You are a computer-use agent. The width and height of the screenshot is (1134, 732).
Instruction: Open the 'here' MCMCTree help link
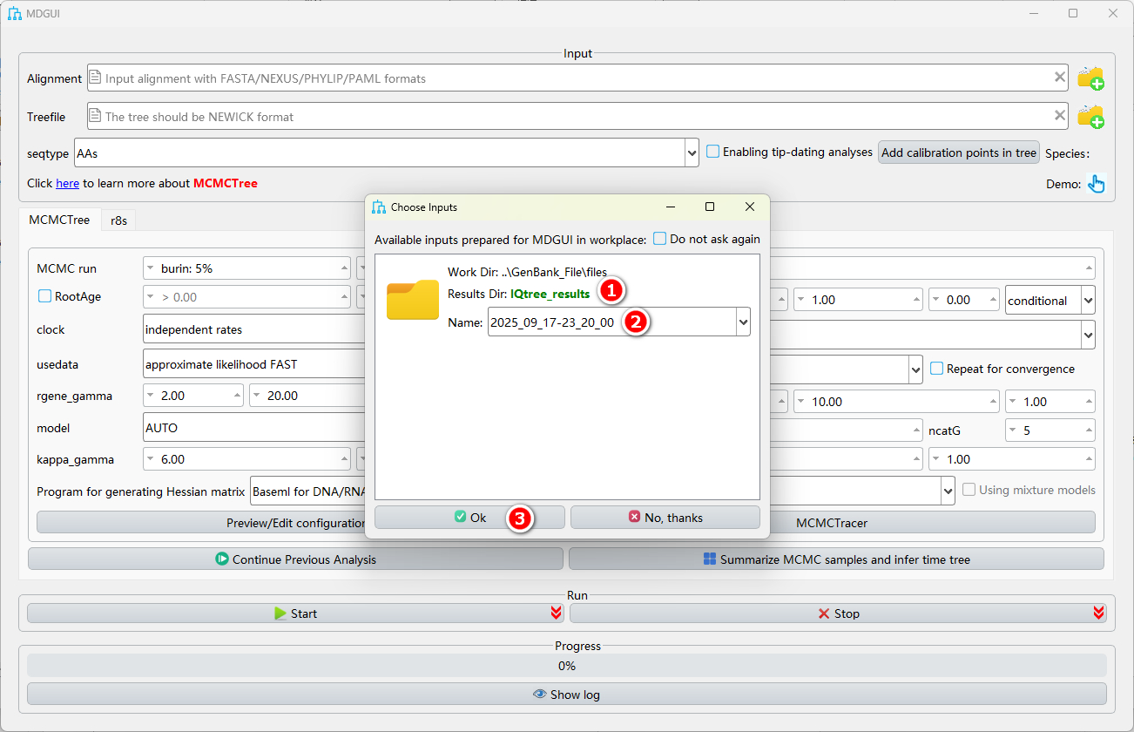pyautogui.click(x=67, y=183)
